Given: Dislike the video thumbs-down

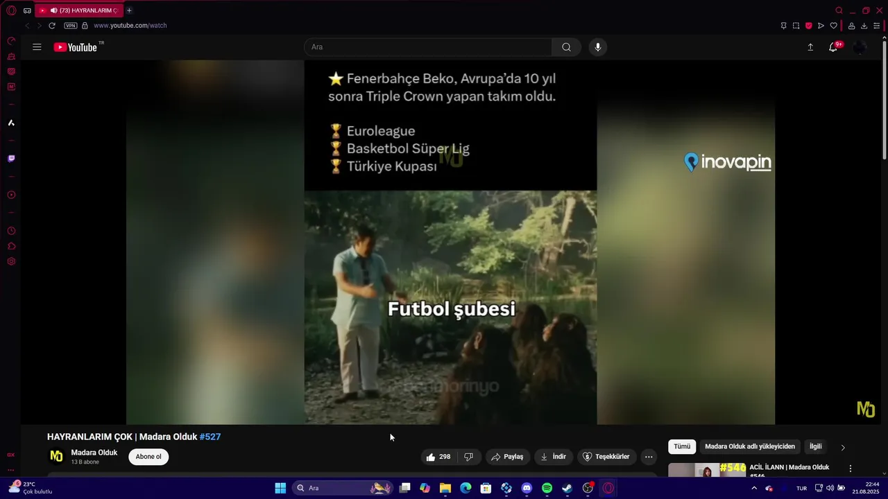Looking at the screenshot, I should coord(469,457).
